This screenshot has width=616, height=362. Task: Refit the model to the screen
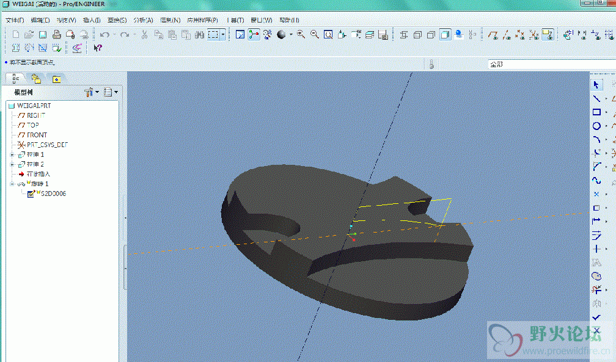[328, 35]
